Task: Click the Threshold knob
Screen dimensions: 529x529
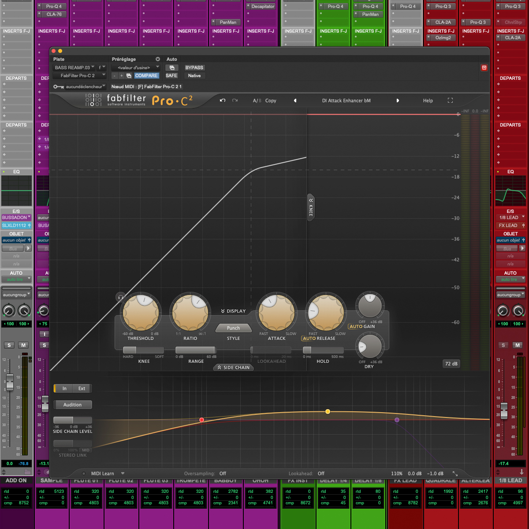Action: point(141,313)
